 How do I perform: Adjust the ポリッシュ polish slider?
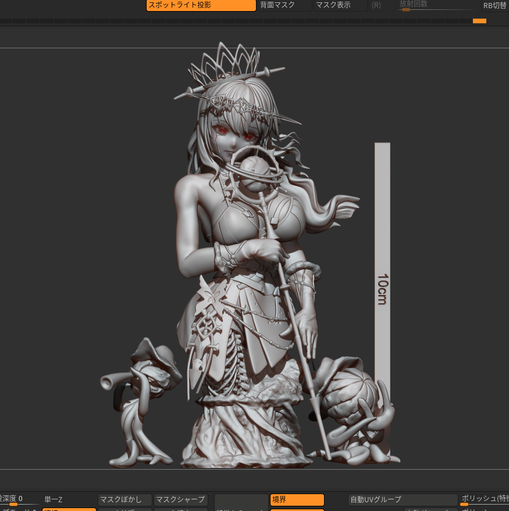coord(485,499)
